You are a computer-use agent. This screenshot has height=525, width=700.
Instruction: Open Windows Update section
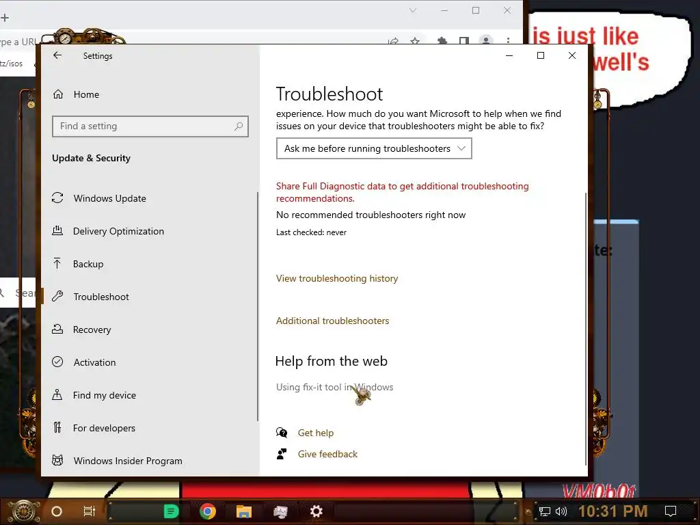click(x=109, y=198)
